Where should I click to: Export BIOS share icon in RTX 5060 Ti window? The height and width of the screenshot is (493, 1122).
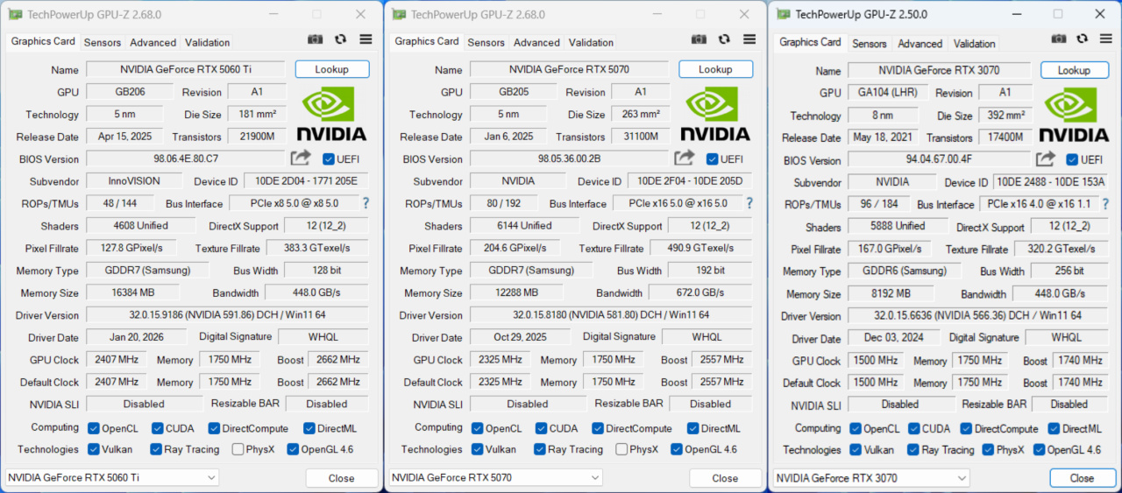(301, 158)
